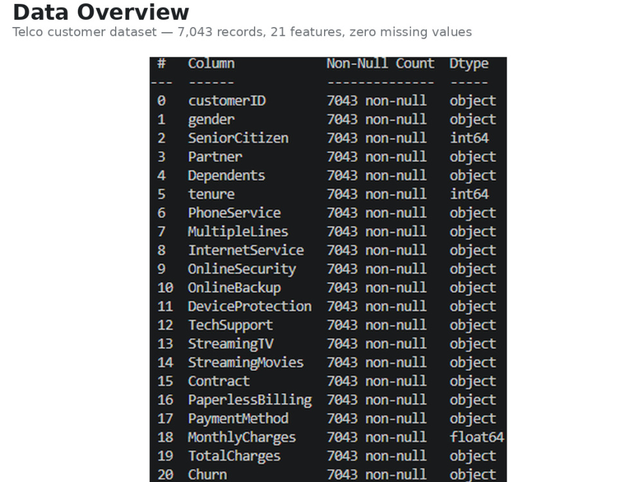Select the 'customerID' column name
This screenshot has height=482, width=643.
tap(227, 101)
